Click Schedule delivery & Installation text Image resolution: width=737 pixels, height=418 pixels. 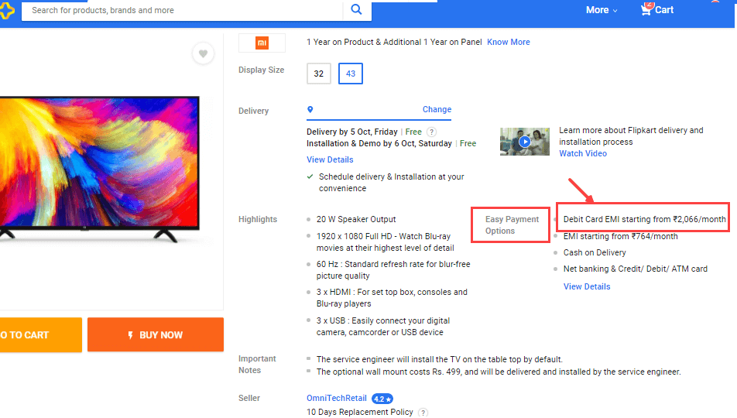pyautogui.click(x=392, y=183)
